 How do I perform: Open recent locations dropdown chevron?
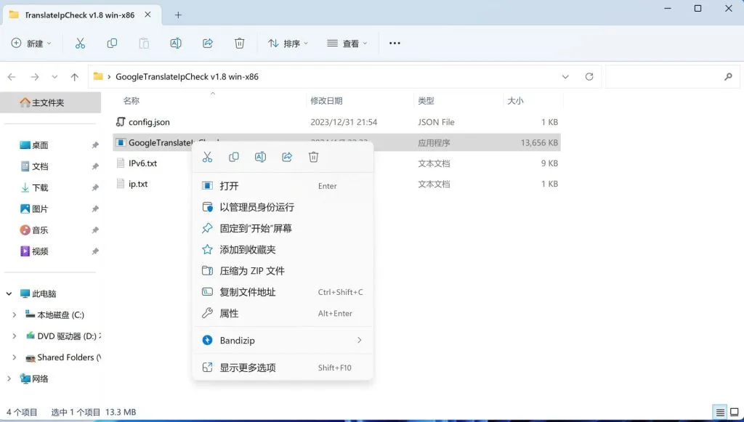pos(54,77)
